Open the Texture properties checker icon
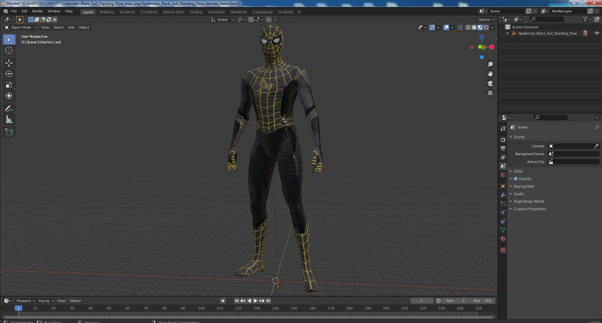Image resolution: width=602 pixels, height=323 pixels. 503,250
